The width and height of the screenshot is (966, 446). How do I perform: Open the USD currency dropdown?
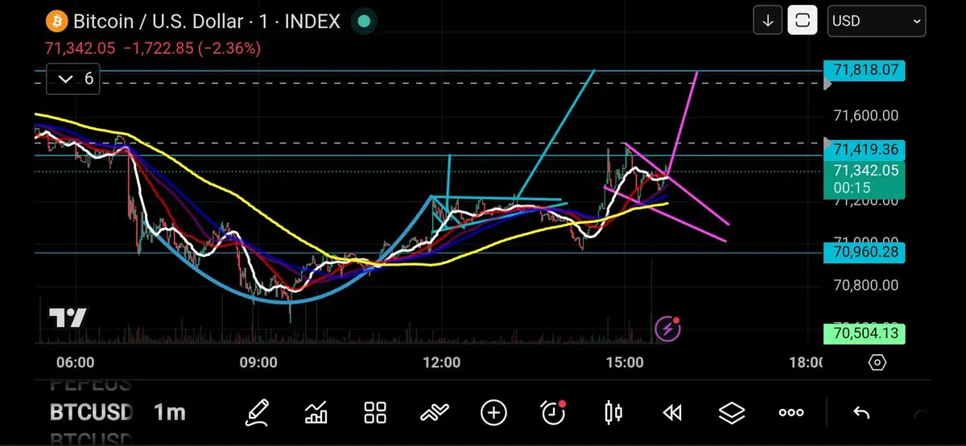click(877, 21)
